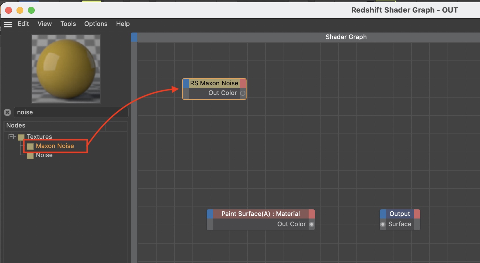The width and height of the screenshot is (480, 263).
Task: Click the Paint Surface red output tab
Action: [x=312, y=214]
